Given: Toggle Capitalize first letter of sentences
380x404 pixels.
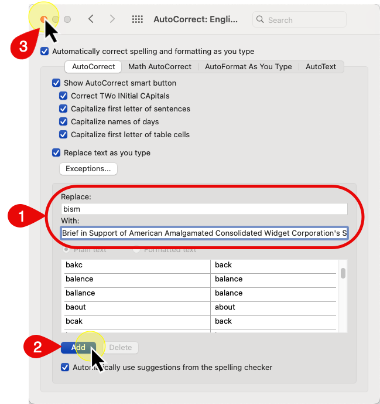Looking at the screenshot, I should (63, 108).
